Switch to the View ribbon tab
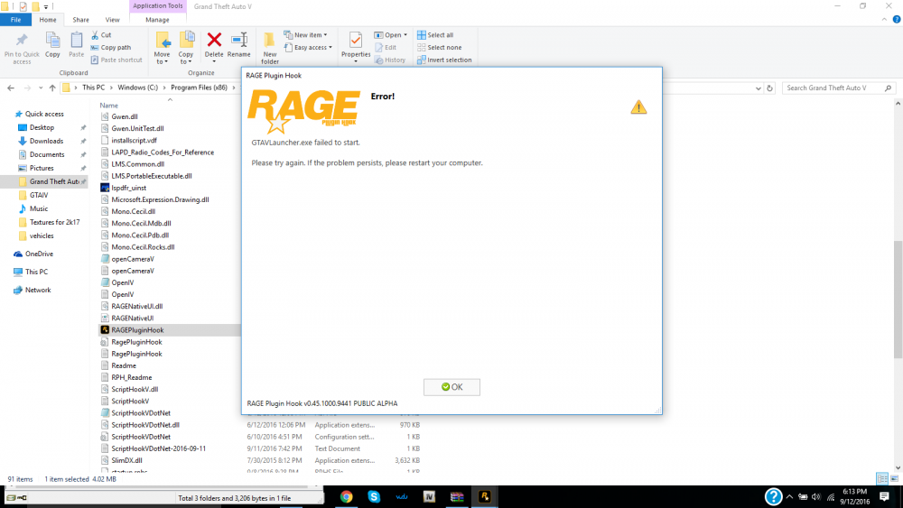The width and height of the screenshot is (903, 508). [x=112, y=20]
